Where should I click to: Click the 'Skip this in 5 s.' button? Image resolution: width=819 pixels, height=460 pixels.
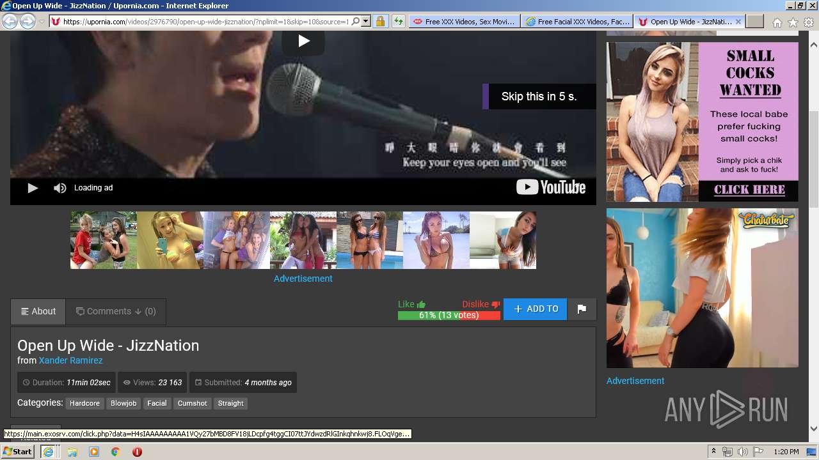539,96
